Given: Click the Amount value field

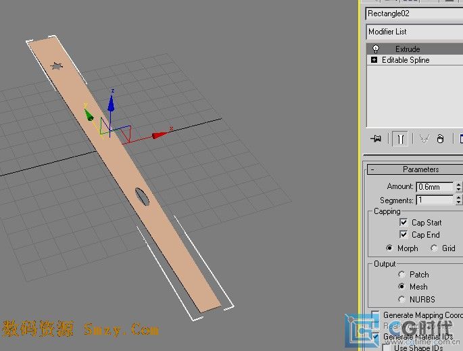Looking at the screenshot, I should click(435, 187).
